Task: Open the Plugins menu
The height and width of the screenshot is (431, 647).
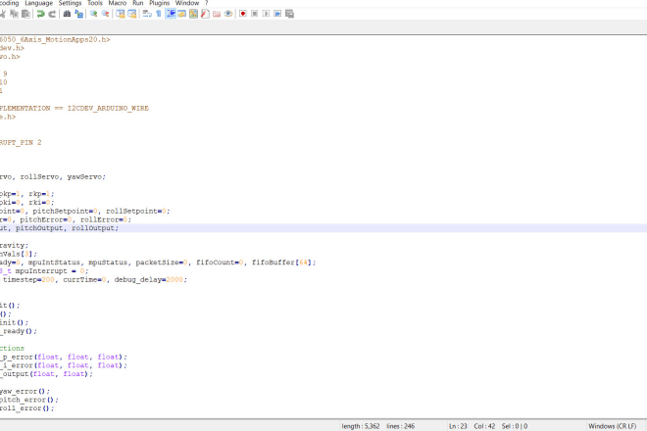Action: pyautogui.click(x=159, y=3)
